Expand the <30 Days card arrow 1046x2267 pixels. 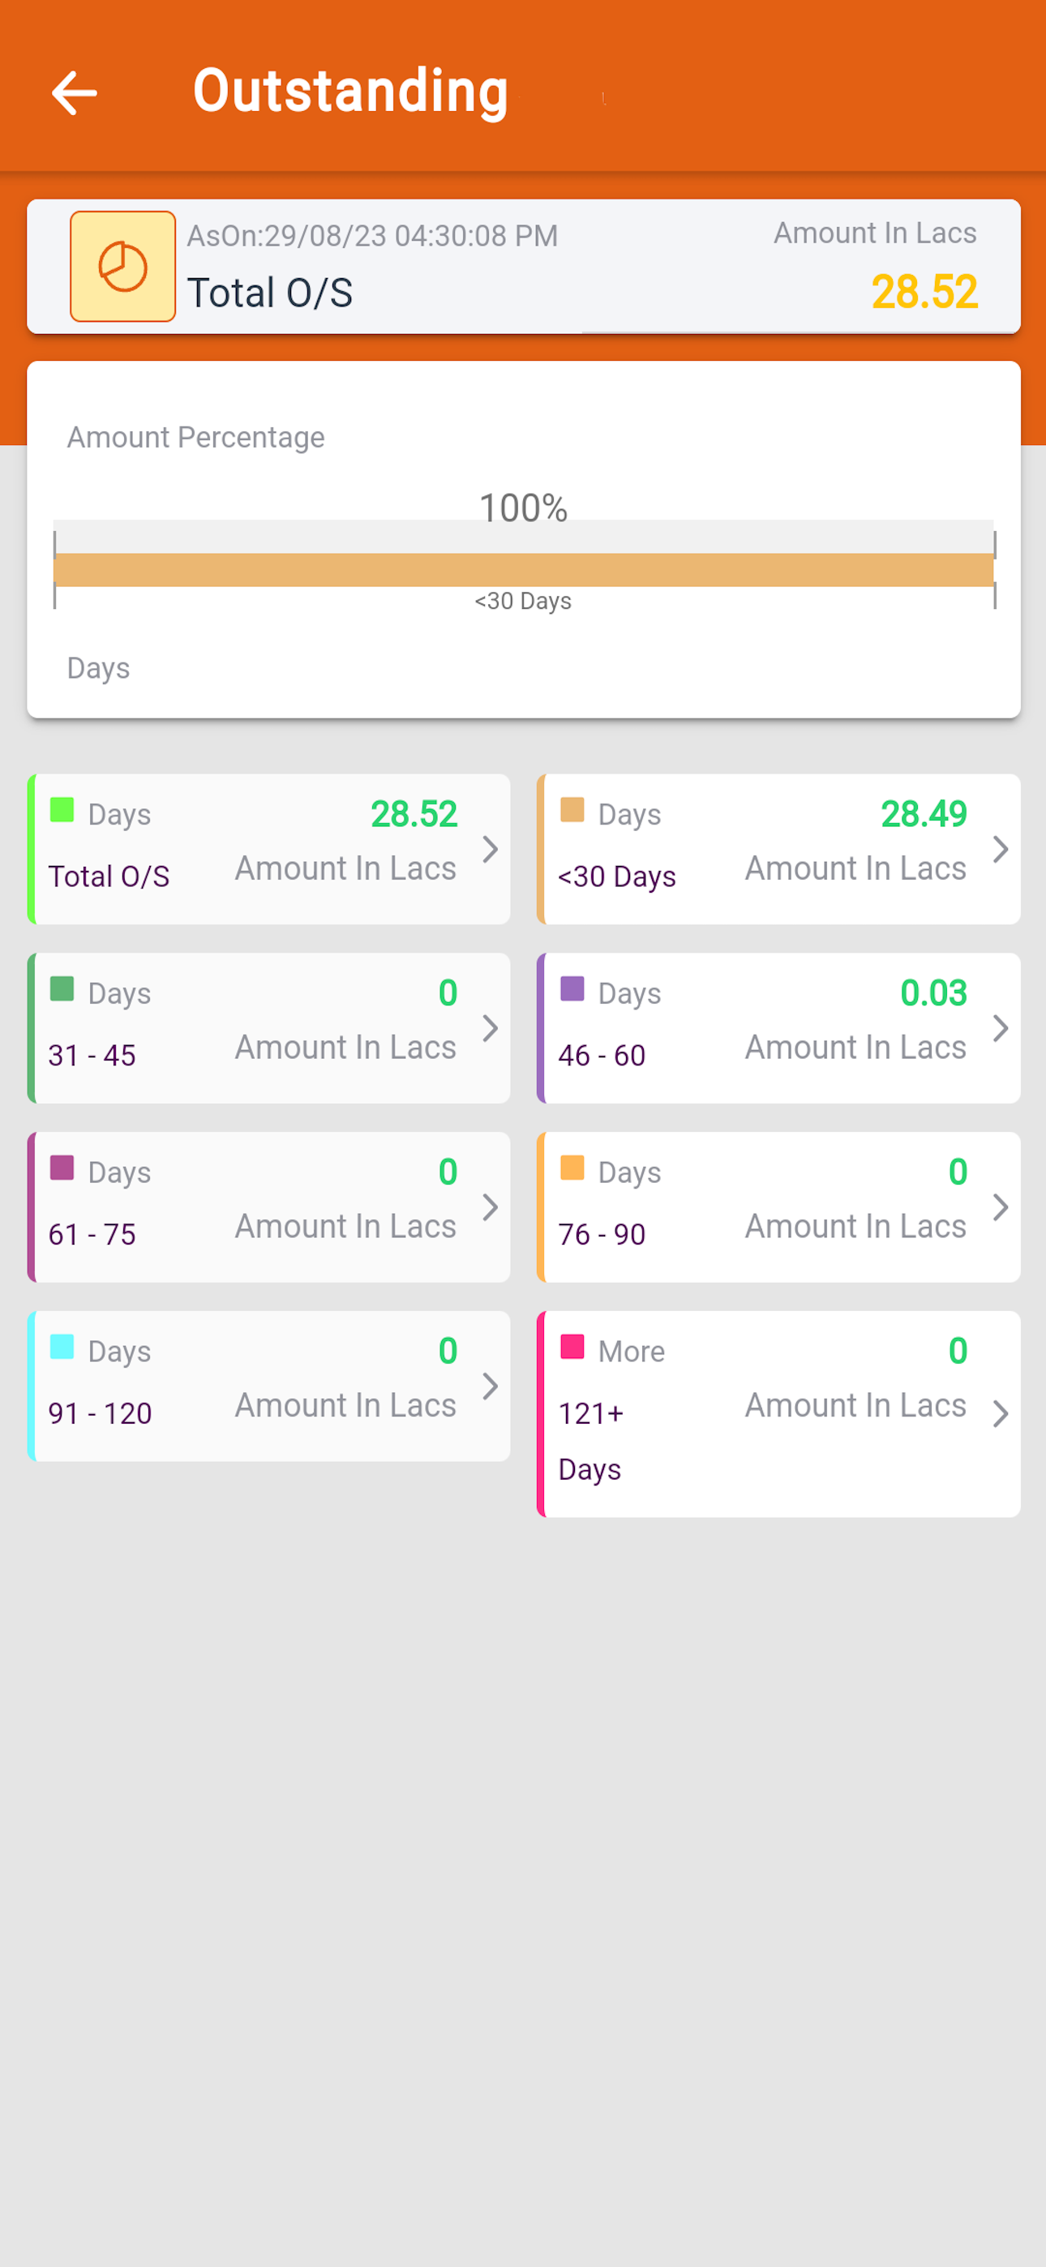point(1001,849)
